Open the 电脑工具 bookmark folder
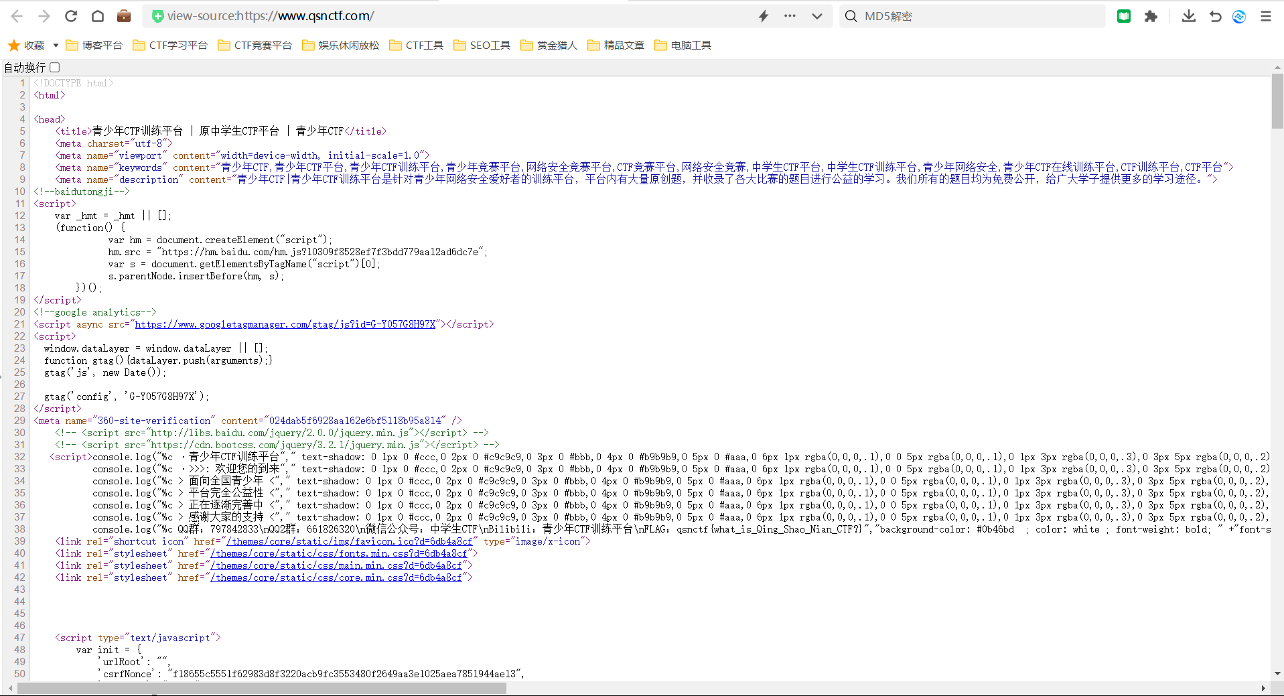1284x696 pixels. coord(683,45)
